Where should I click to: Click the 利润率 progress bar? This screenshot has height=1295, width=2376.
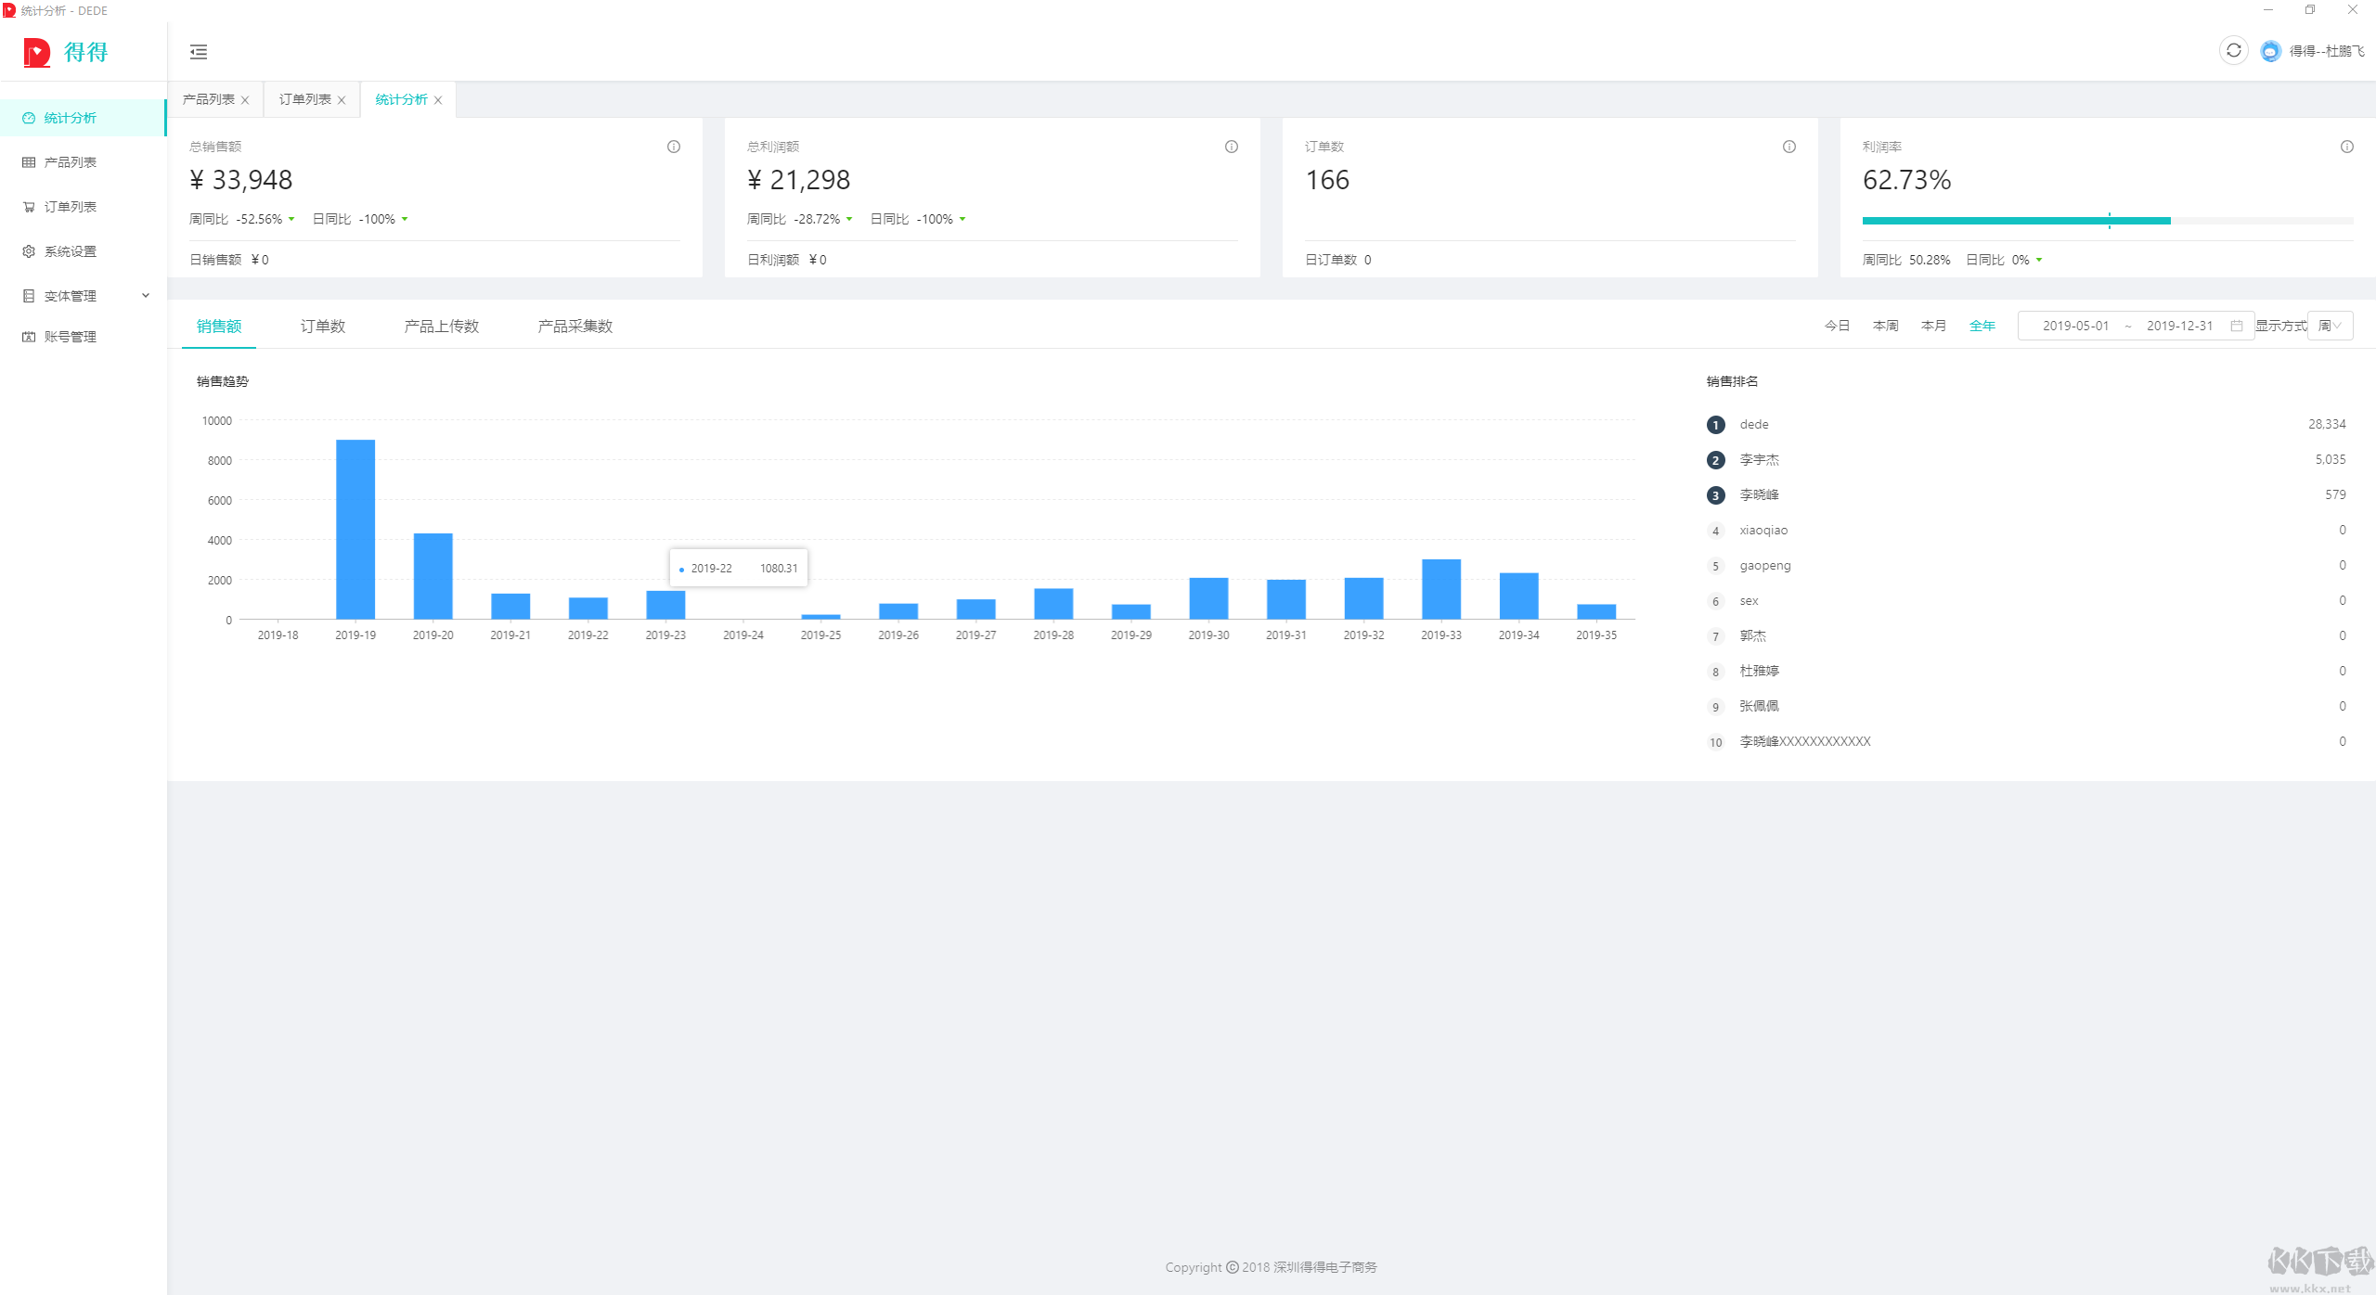click(x=2107, y=221)
